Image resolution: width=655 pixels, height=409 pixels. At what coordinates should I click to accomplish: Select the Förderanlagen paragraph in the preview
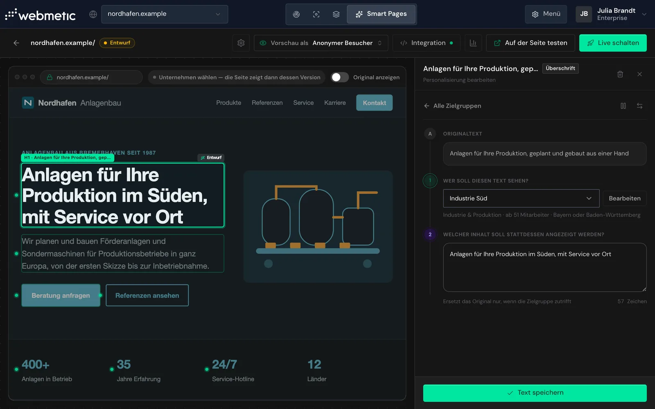click(122, 254)
